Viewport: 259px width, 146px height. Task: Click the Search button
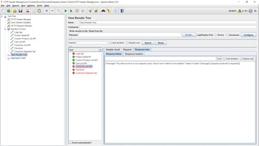(148, 43)
